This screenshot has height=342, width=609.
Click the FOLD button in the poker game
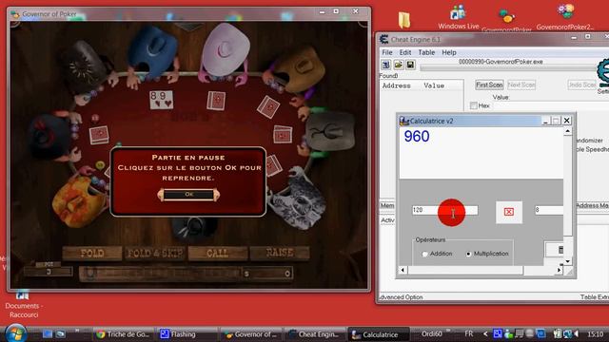[92, 254]
